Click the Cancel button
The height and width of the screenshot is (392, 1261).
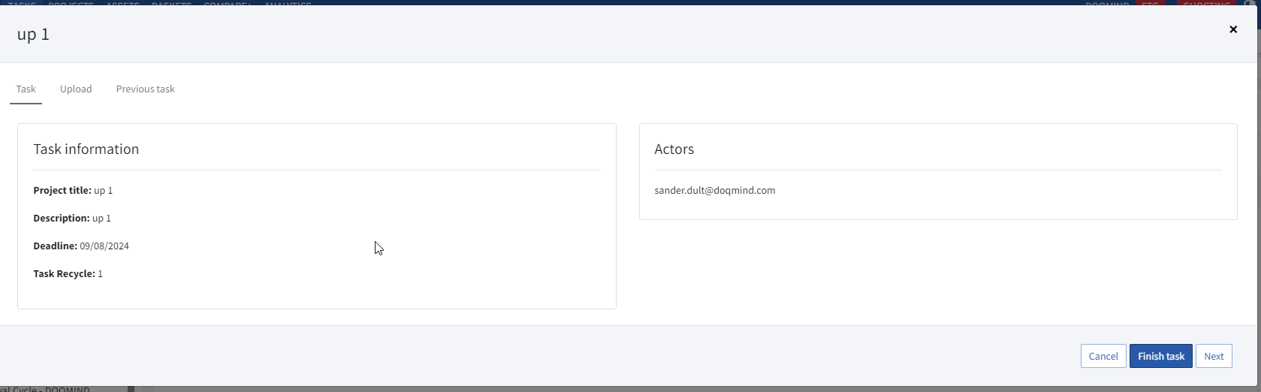coord(1103,356)
